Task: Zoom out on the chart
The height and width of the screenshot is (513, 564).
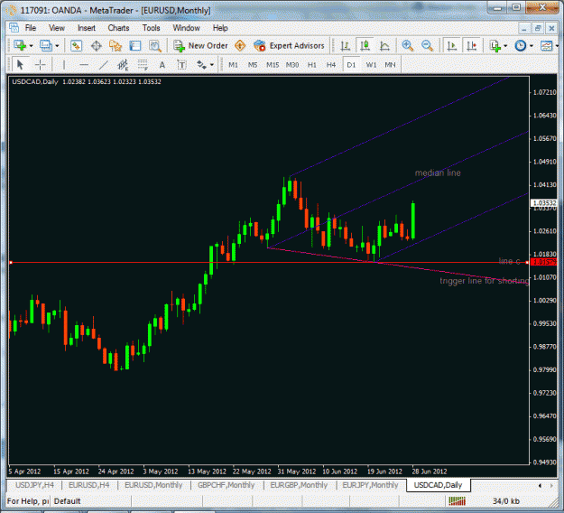Action: point(427,46)
